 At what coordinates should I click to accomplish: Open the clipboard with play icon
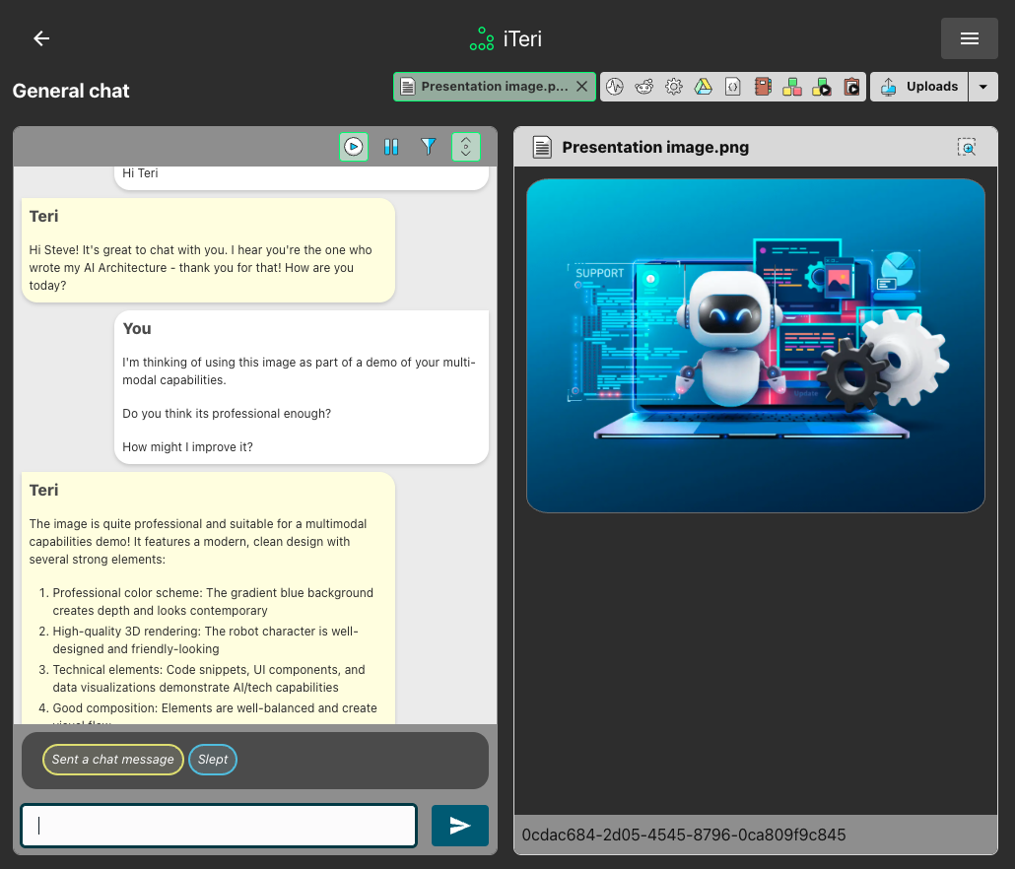(x=851, y=87)
